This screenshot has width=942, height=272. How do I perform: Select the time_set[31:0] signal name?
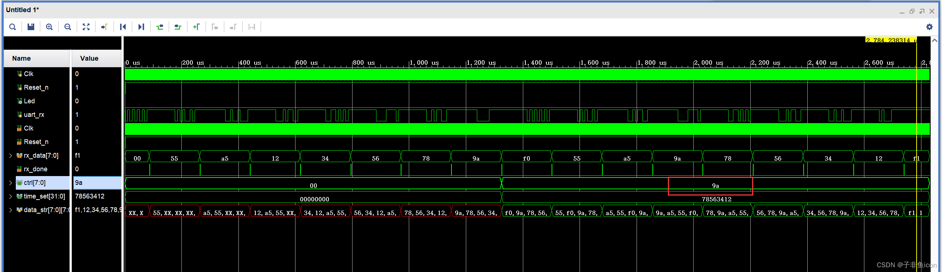click(x=44, y=196)
